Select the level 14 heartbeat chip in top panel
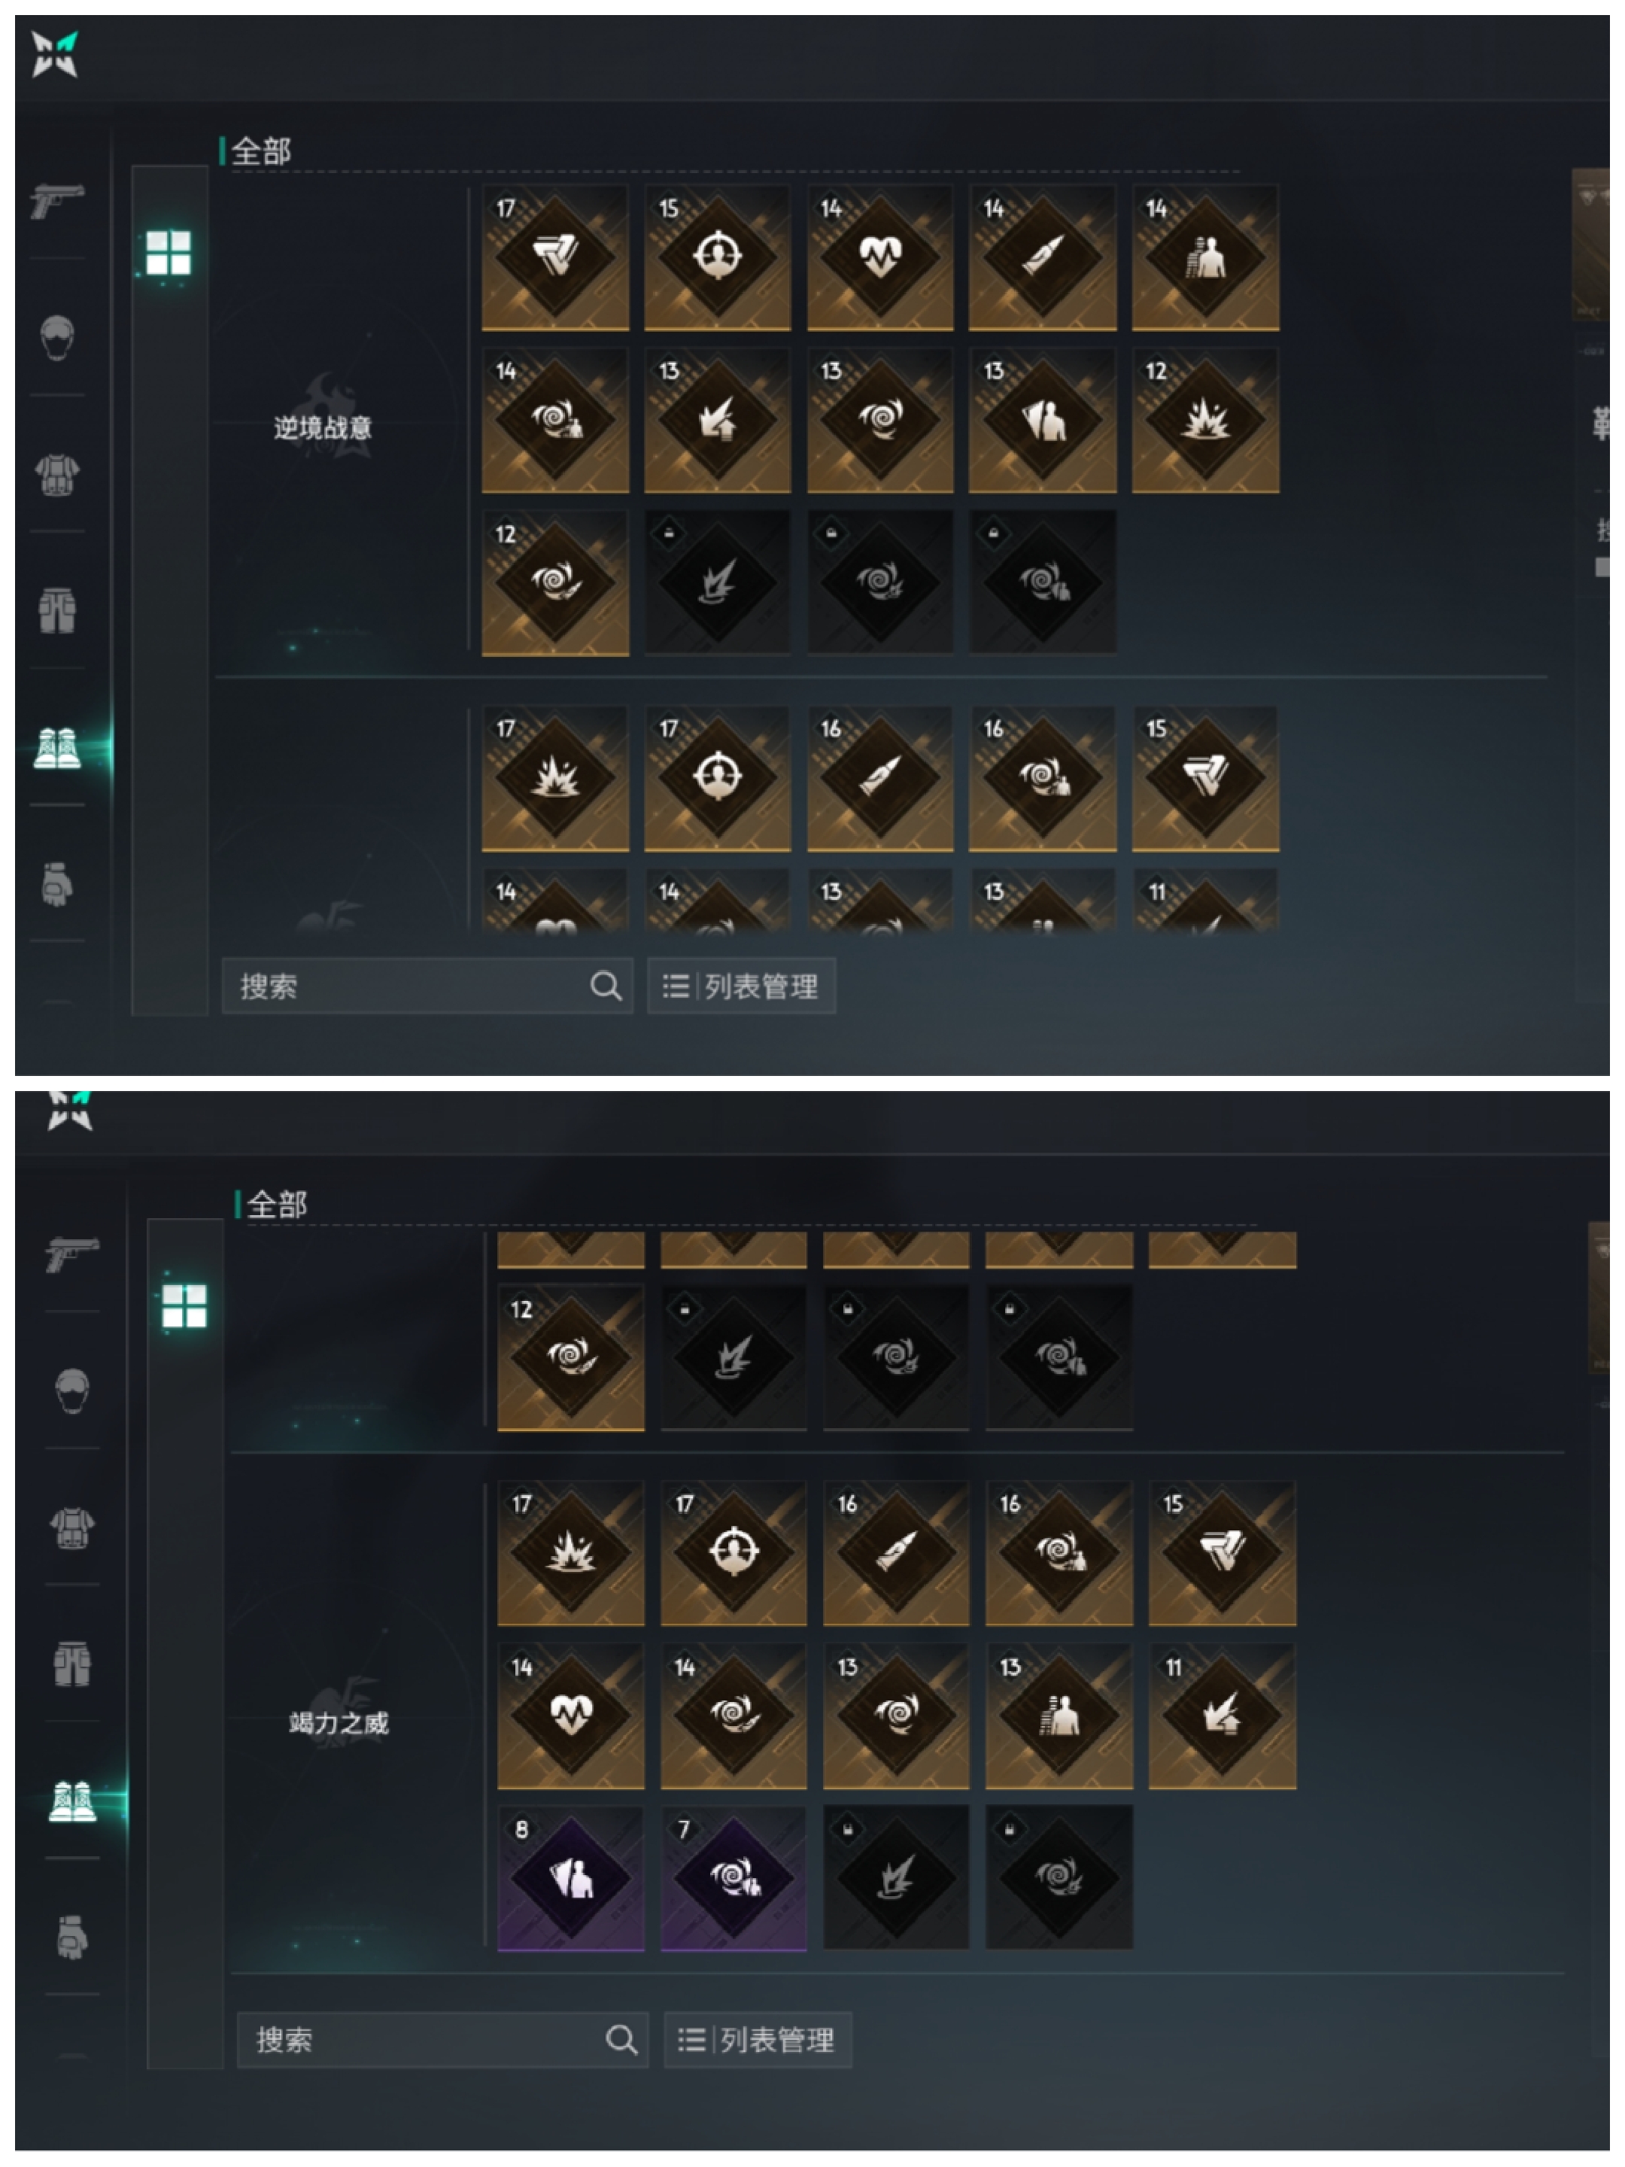 [879, 257]
